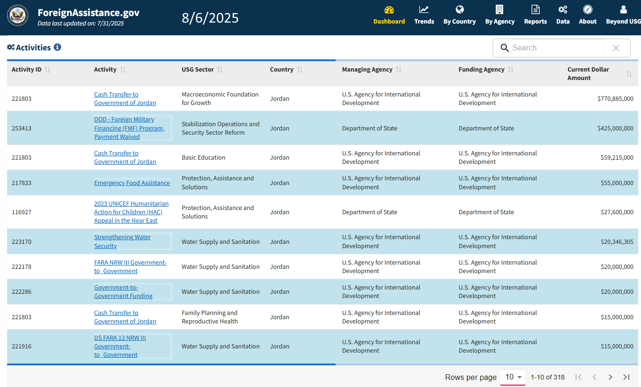The height and width of the screenshot is (387, 641).
Task: Focus the Search input field
Action: pos(558,48)
